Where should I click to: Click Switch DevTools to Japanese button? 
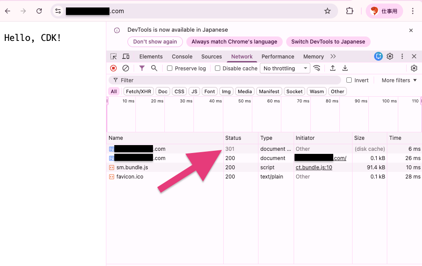coord(328,42)
